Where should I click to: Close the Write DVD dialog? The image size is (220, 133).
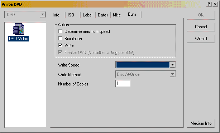tap(215, 4)
